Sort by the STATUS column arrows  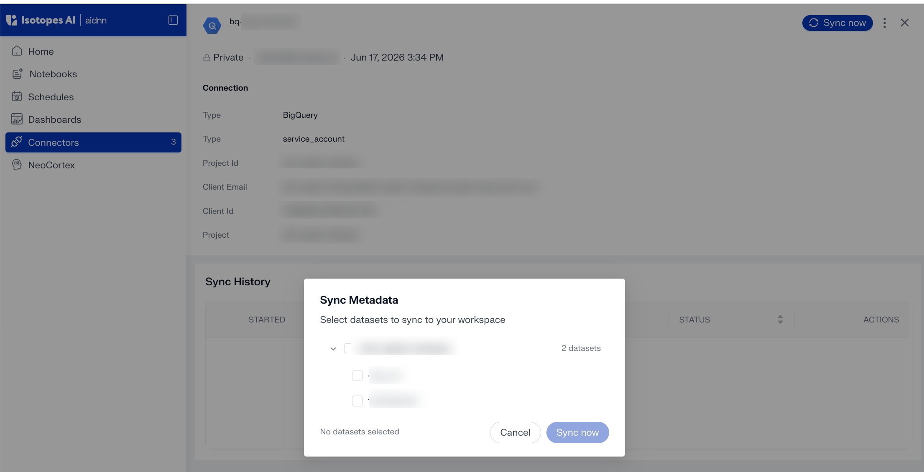[780, 320]
